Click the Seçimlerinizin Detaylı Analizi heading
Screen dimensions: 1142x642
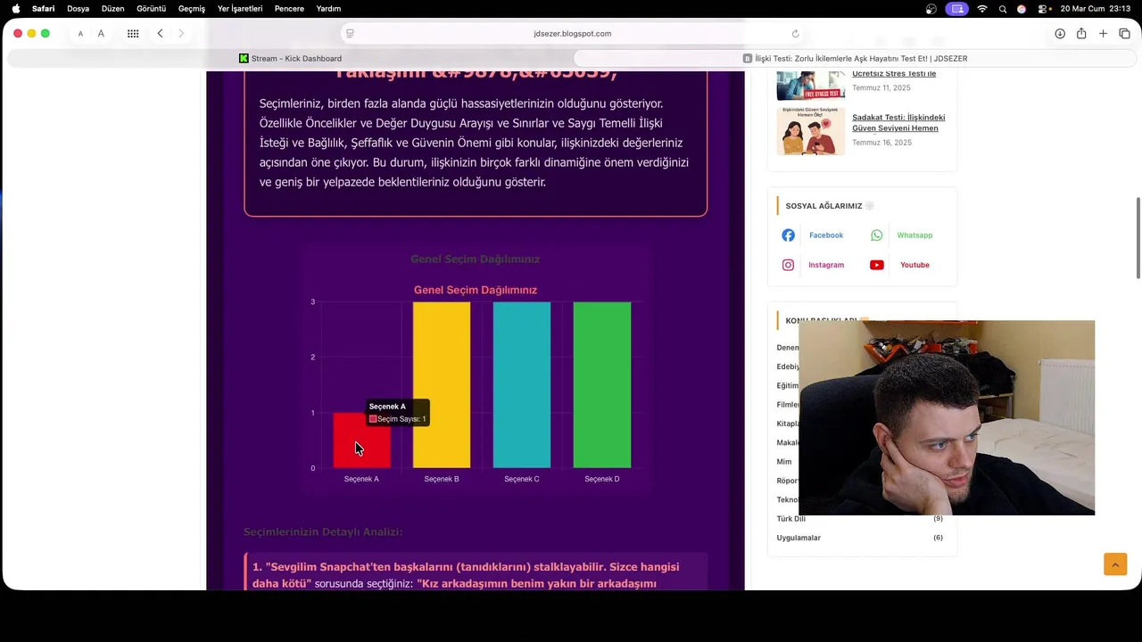(323, 532)
